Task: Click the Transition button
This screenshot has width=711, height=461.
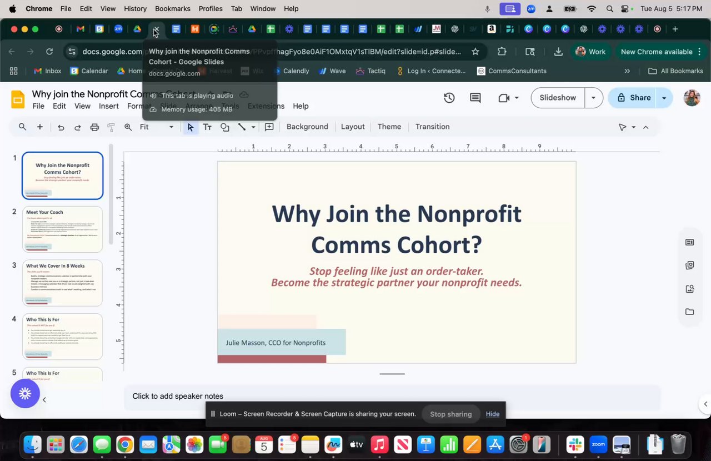Action: coord(433,127)
